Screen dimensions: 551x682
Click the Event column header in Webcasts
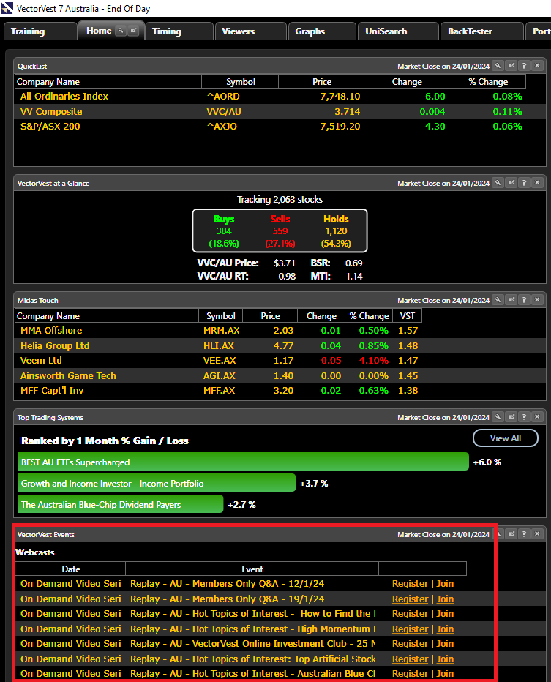click(252, 569)
